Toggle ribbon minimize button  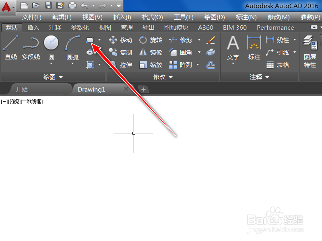click(314, 27)
